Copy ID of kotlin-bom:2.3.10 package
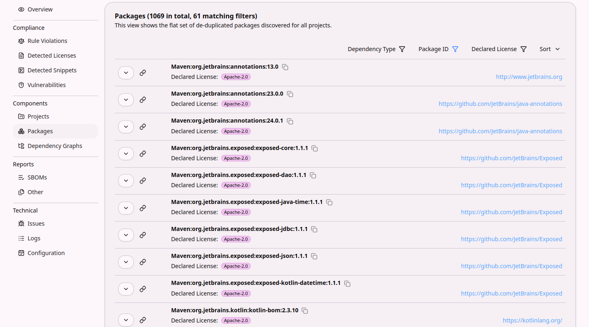The width and height of the screenshot is (589, 327). [305, 311]
